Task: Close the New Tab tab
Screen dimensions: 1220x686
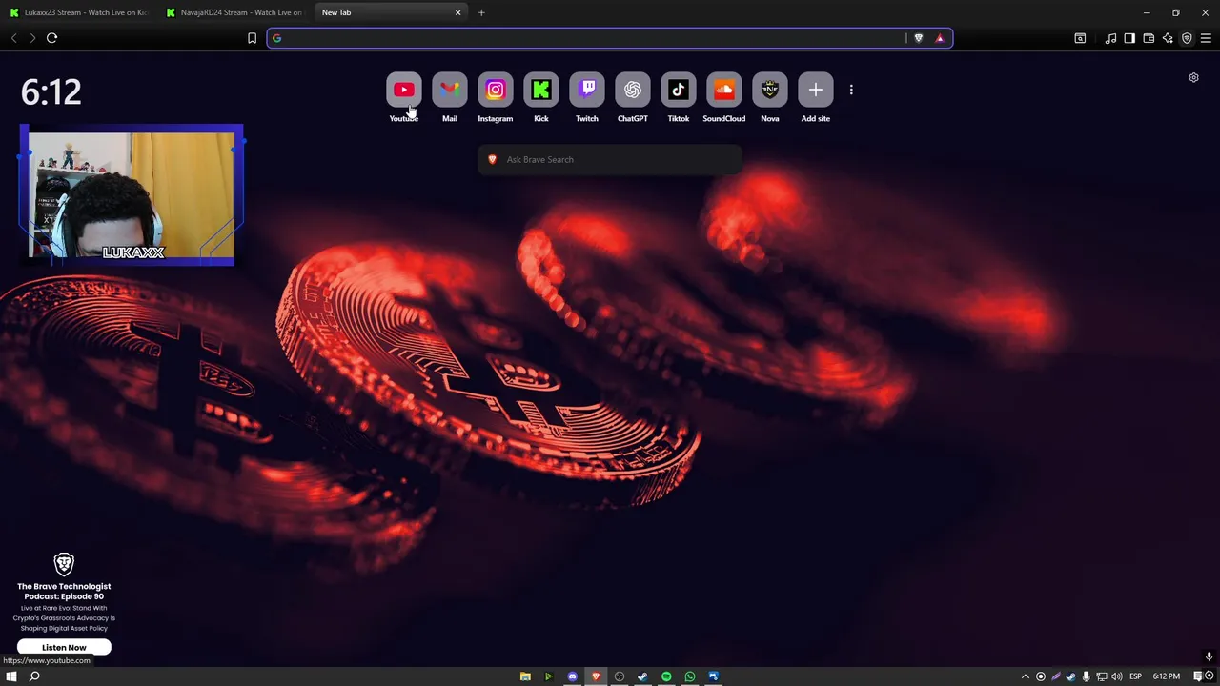Action: tap(457, 12)
